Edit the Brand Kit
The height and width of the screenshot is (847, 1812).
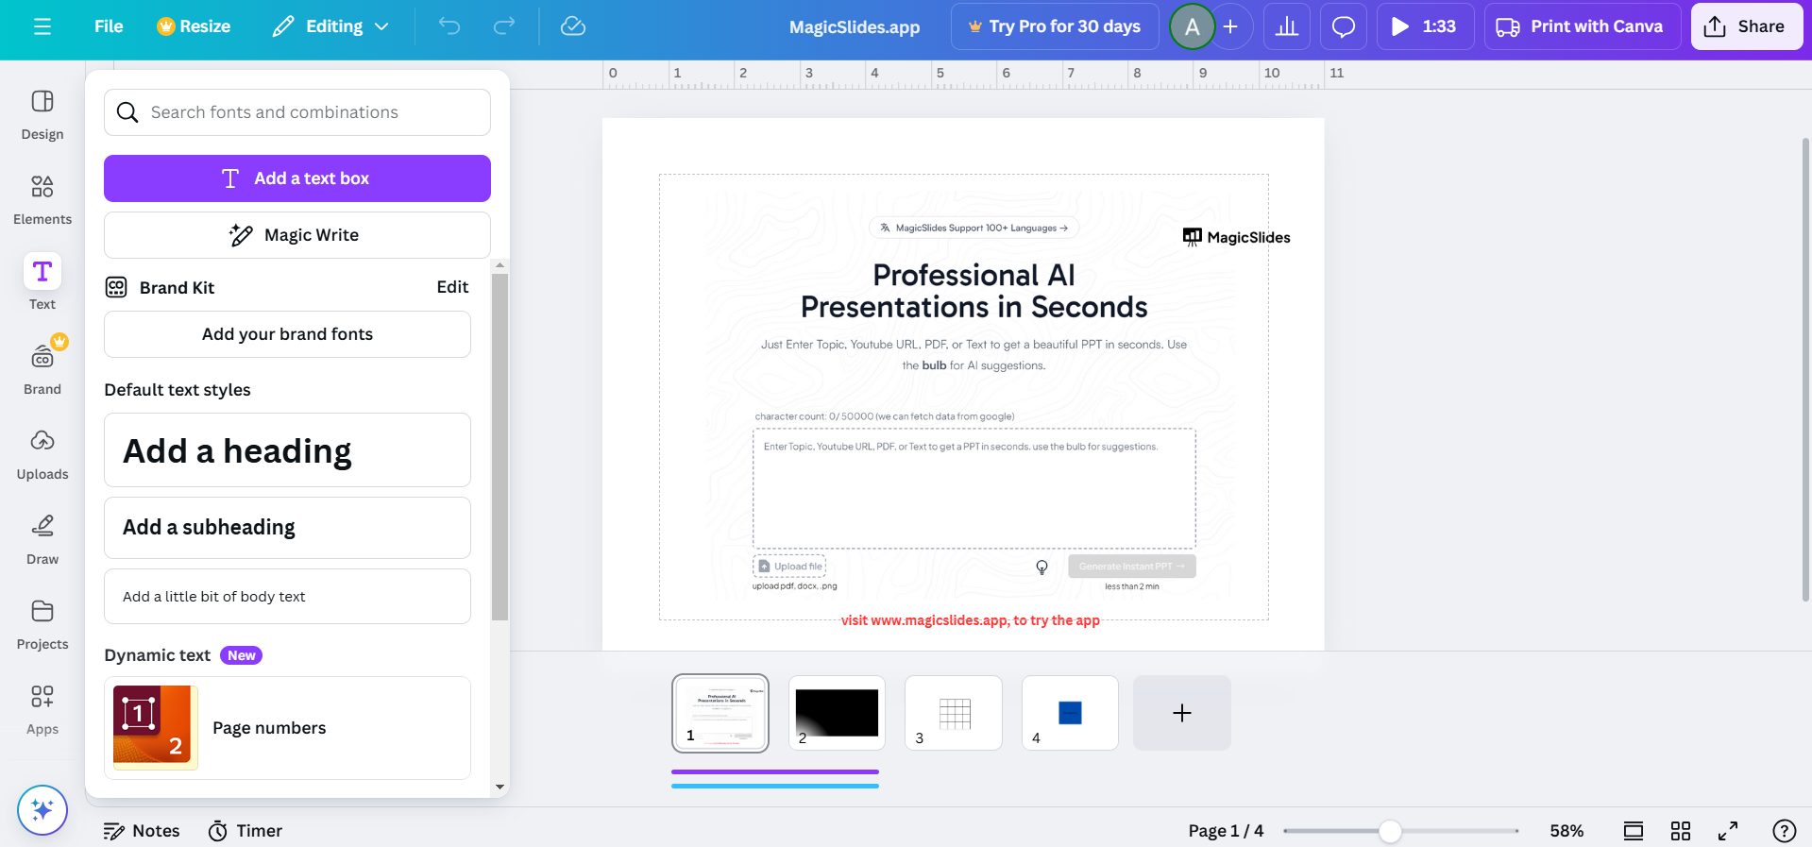click(x=452, y=287)
